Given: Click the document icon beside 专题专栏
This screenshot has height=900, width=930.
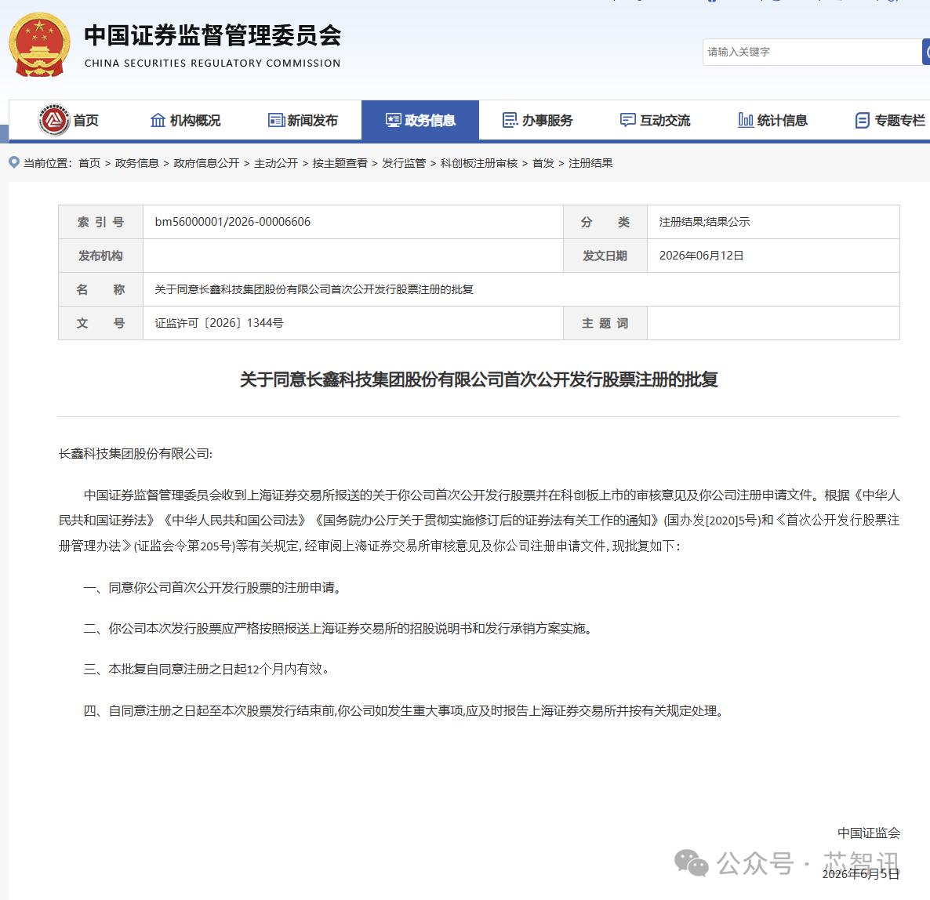Looking at the screenshot, I should [863, 121].
